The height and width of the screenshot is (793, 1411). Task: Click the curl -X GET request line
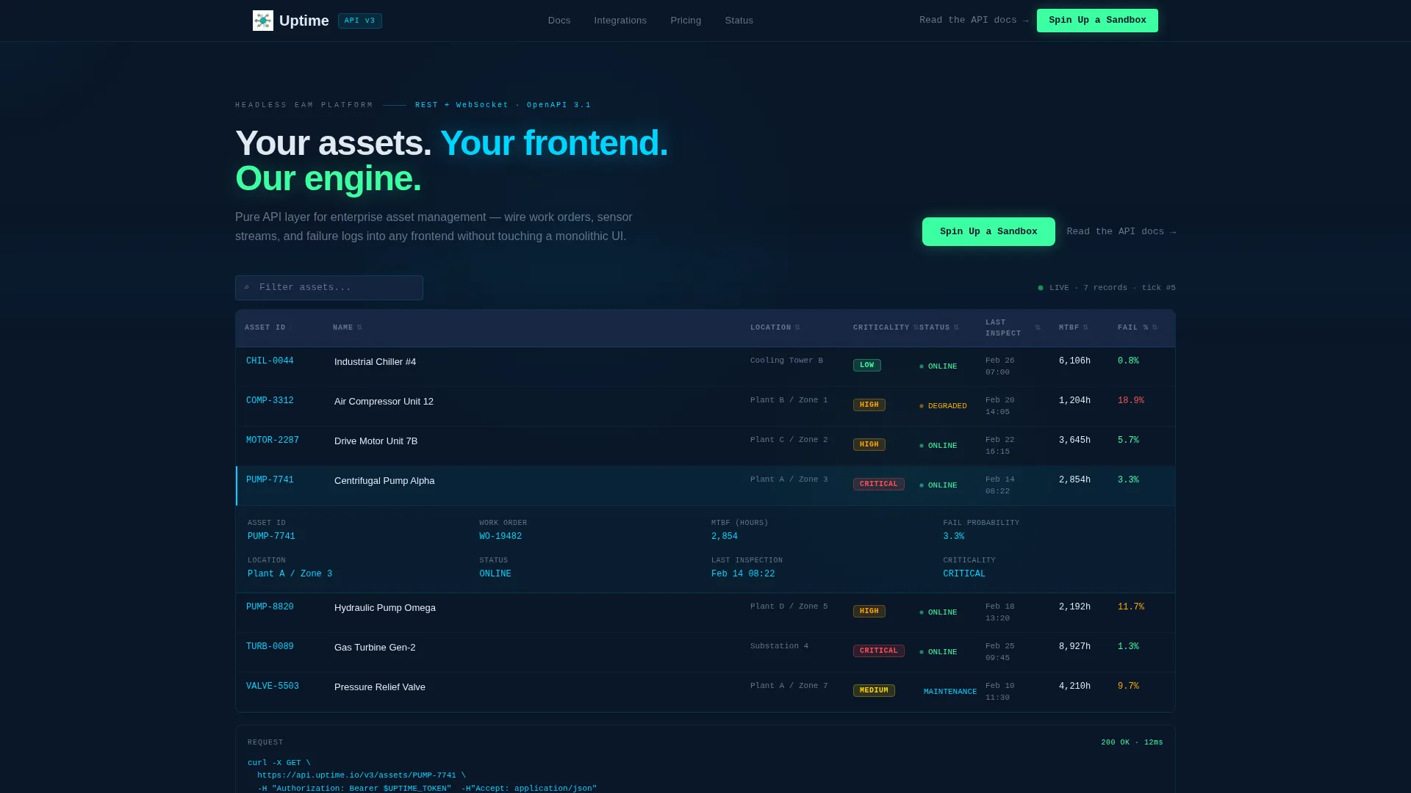point(279,763)
